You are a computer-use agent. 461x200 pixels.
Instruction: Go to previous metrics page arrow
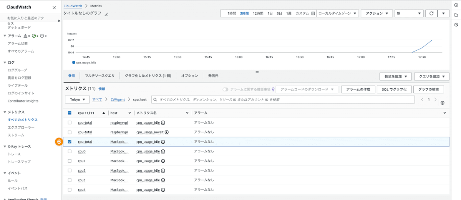(423, 99)
